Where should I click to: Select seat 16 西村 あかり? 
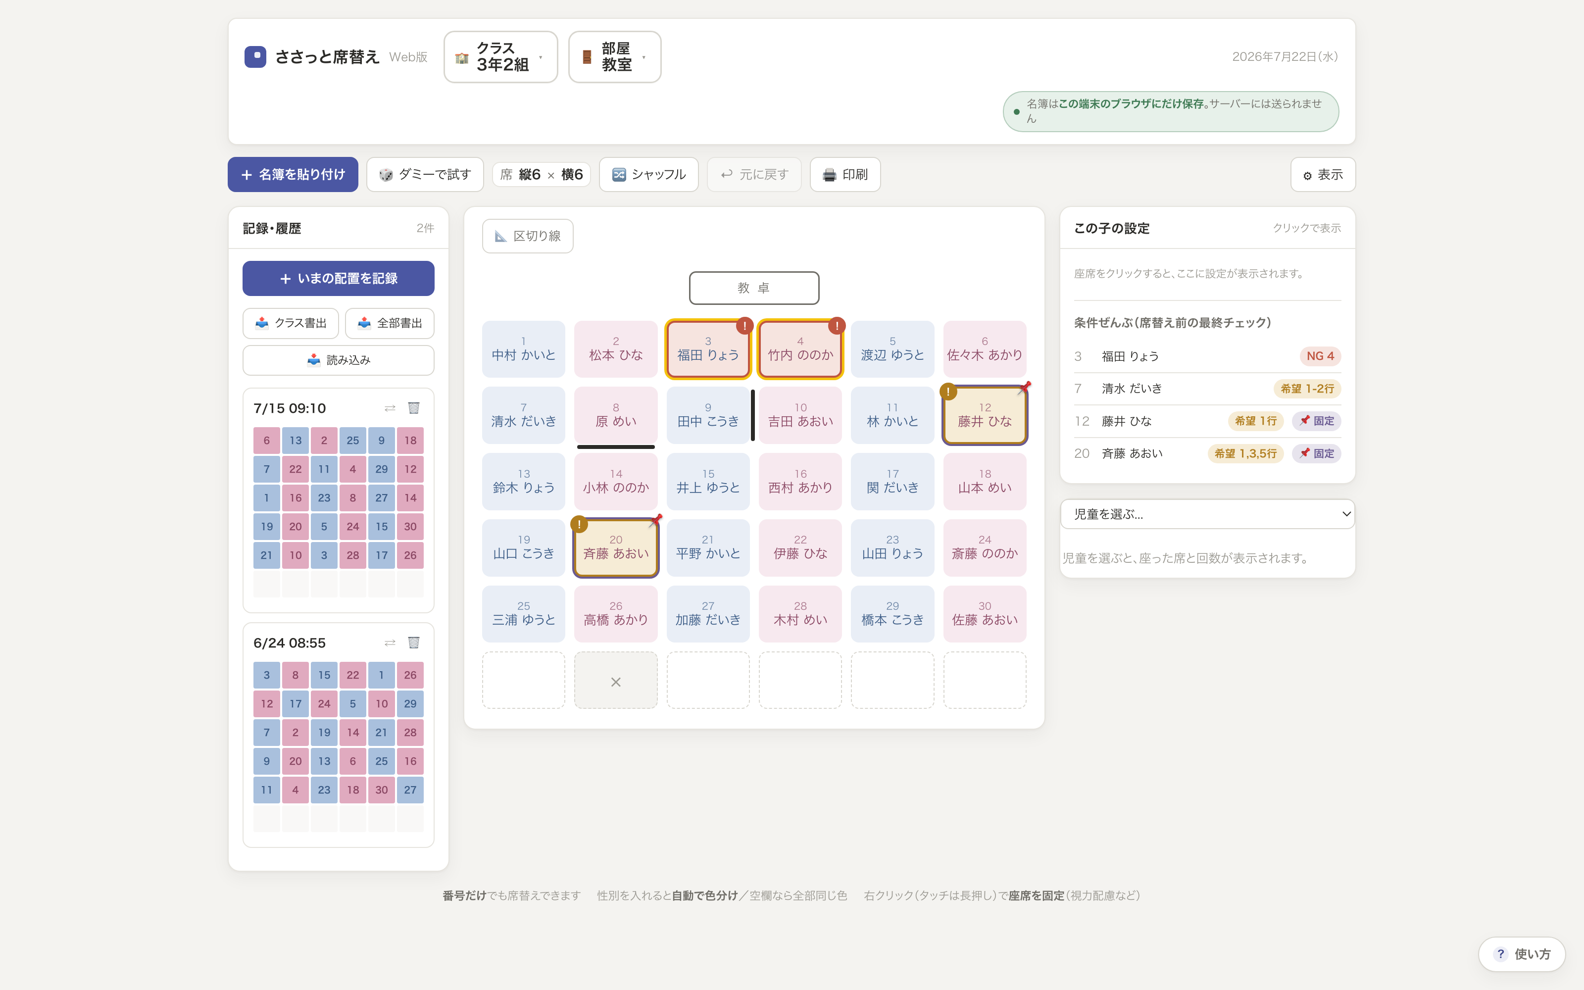click(800, 481)
